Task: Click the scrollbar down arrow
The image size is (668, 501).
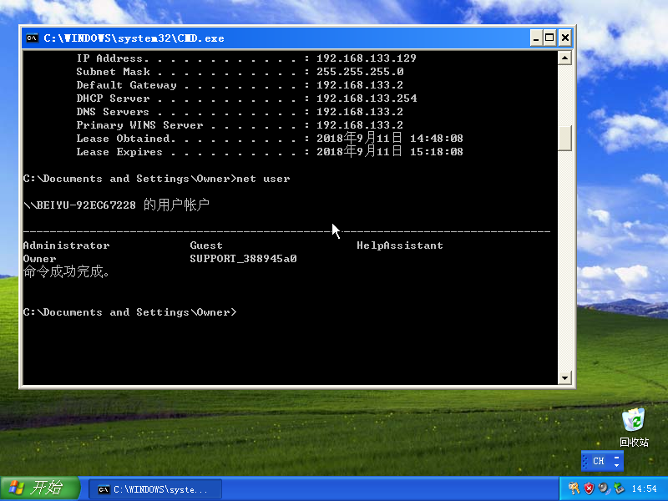Action: [564, 377]
